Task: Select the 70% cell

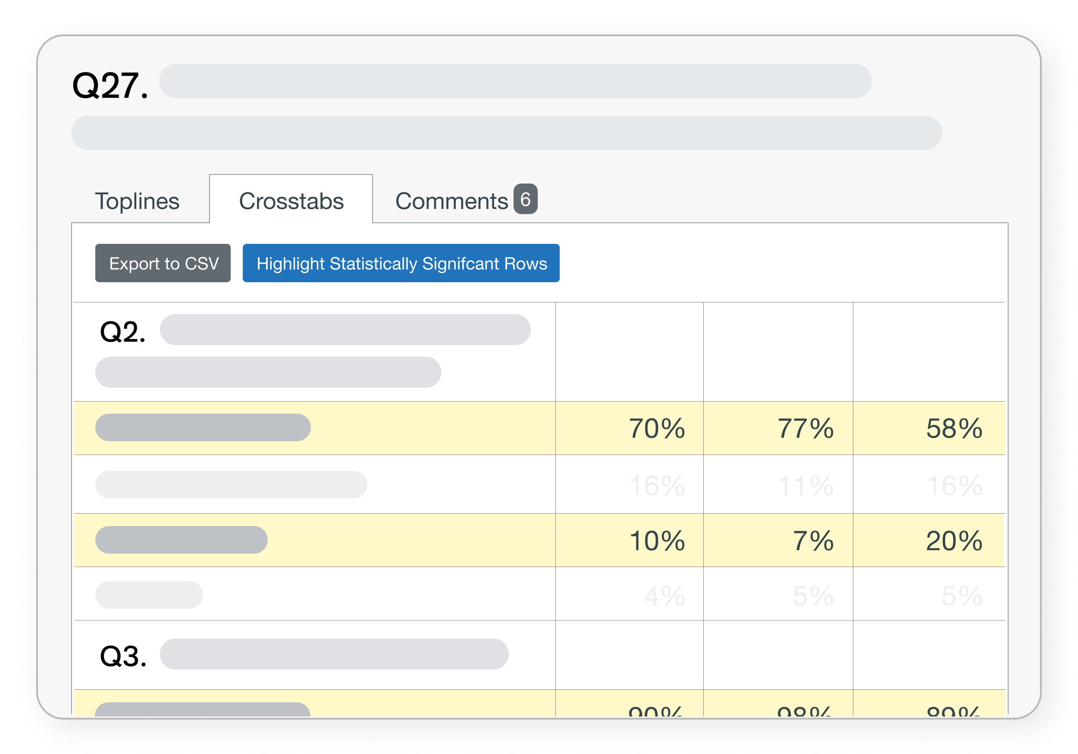Action: (656, 428)
